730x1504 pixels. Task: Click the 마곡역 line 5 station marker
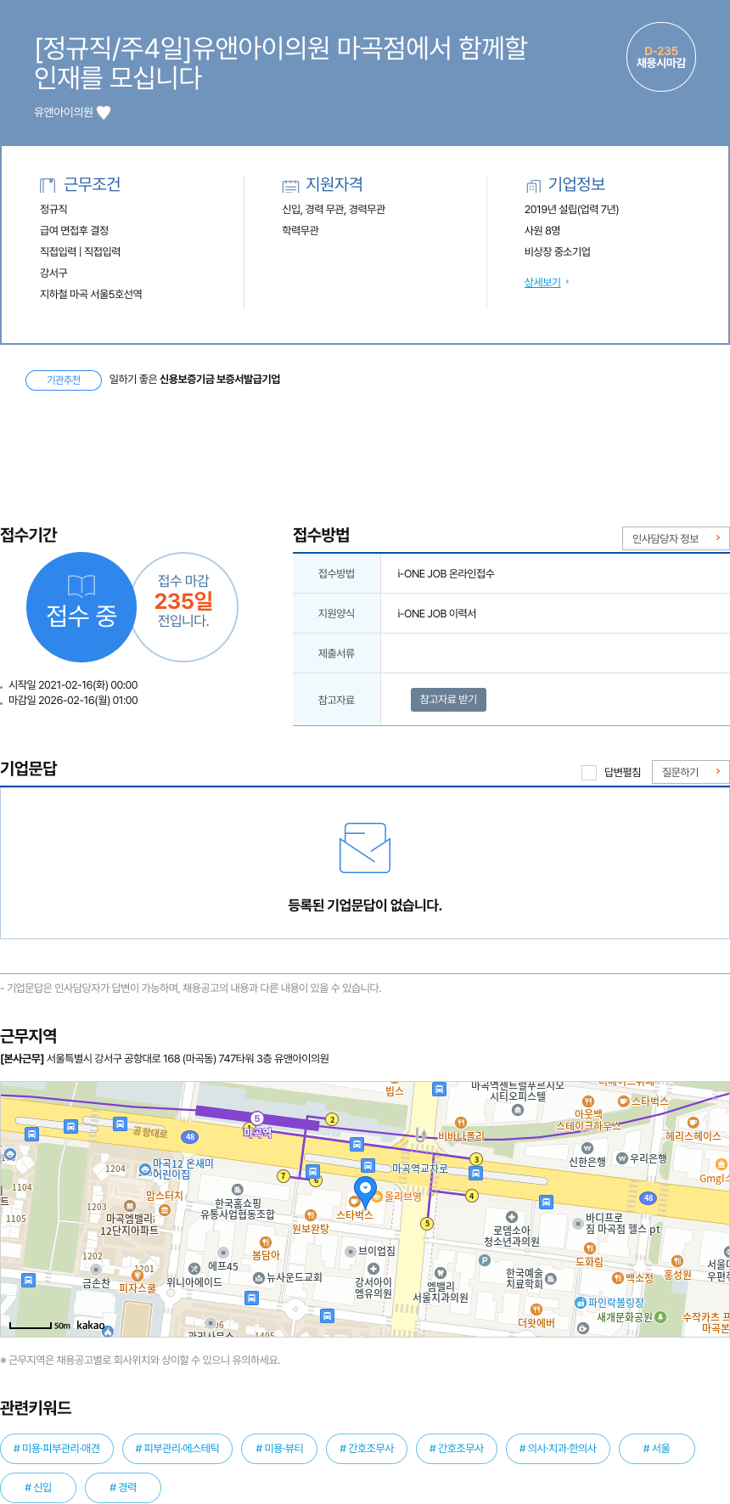[x=257, y=1118]
